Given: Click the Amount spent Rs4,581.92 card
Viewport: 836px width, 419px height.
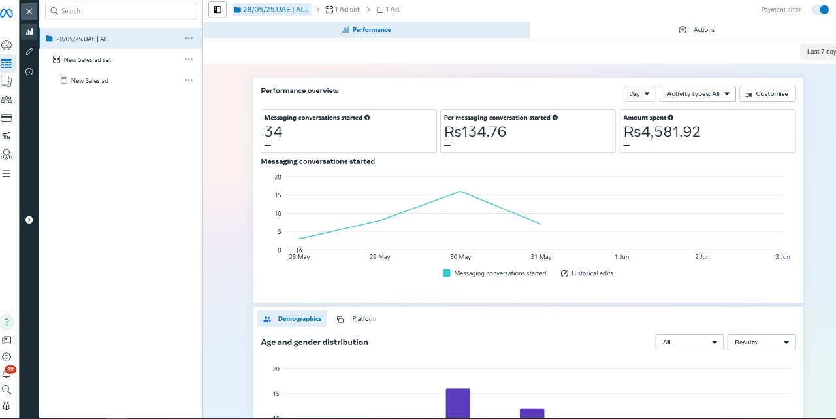Looking at the screenshot, I should 707,131.
